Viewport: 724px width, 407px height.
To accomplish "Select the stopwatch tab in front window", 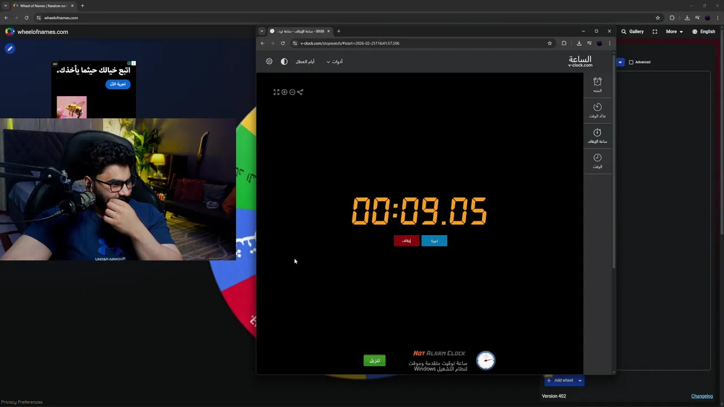I will [x=300, y=31].
